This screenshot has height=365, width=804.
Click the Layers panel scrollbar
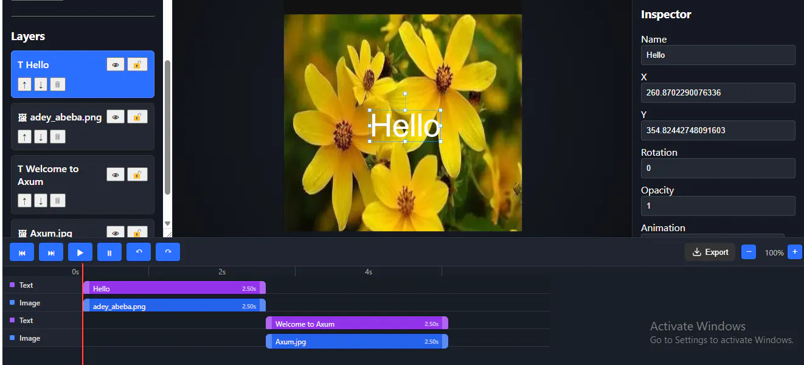coord(167,128)
